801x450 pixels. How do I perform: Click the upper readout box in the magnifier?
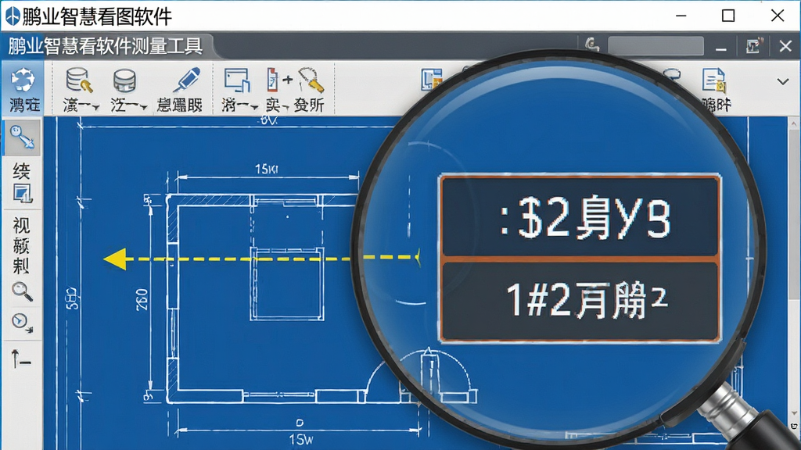pyautogui.click(x=581, y=216)
